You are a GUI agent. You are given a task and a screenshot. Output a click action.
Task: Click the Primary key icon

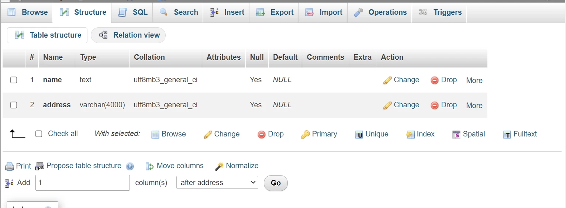click(x=305, y=135)
